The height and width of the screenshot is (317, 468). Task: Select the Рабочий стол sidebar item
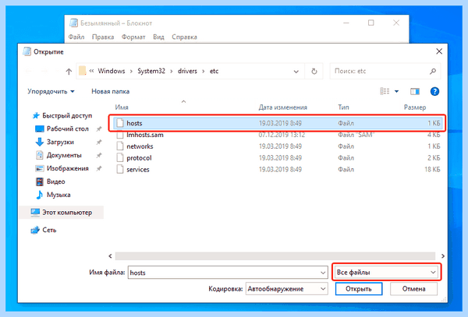[x=67, y=129]
